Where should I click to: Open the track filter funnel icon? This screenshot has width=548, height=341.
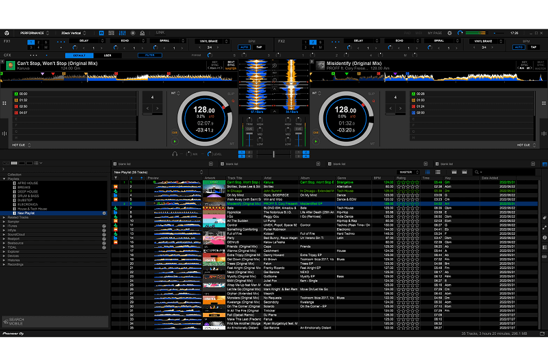(116, 178)
